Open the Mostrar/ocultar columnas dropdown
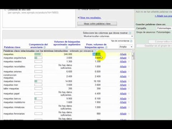Image resolution: width=172 pixels, height=129 pixels. (x=108, y=36)
